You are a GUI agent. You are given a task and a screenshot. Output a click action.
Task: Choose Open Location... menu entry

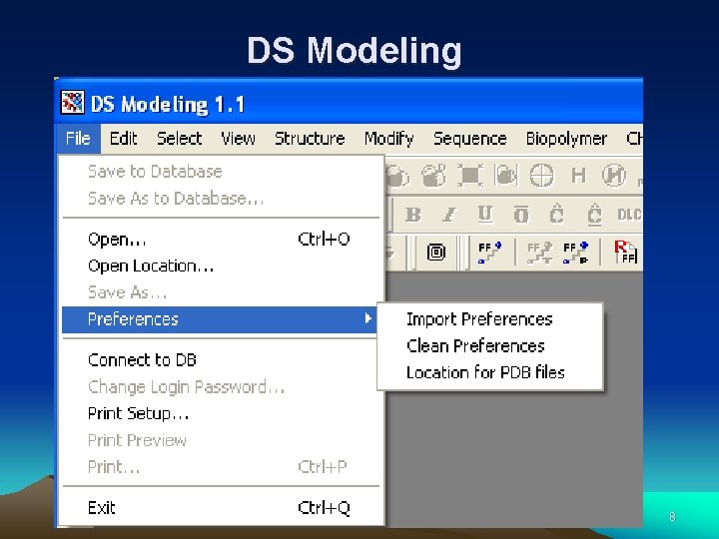[221, 266]
